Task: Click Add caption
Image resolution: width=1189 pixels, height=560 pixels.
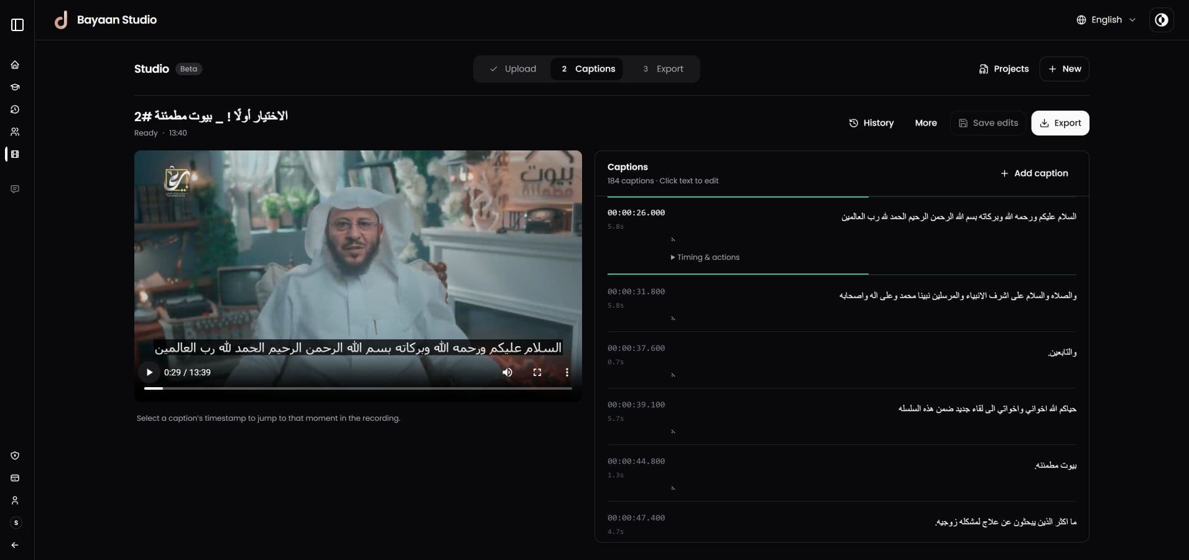Action: pyautogui.click(x=1034, y=173)
